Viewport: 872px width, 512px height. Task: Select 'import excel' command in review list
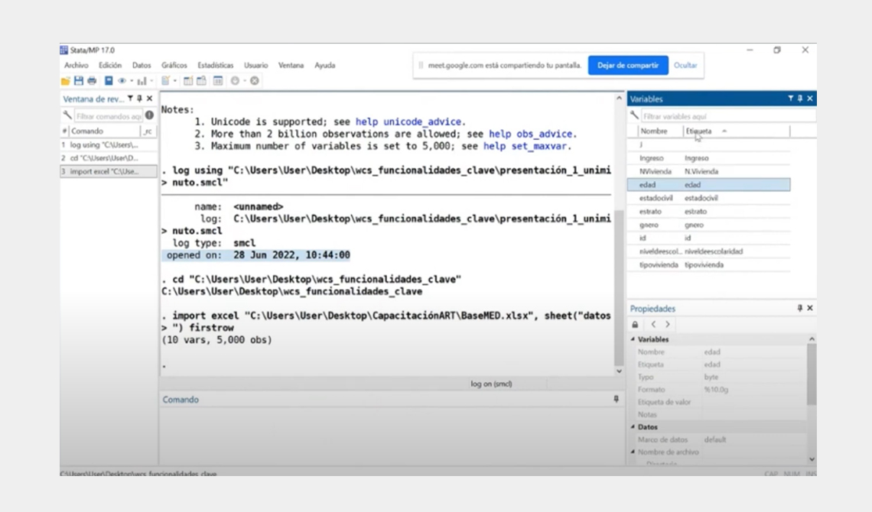[109, 172]
